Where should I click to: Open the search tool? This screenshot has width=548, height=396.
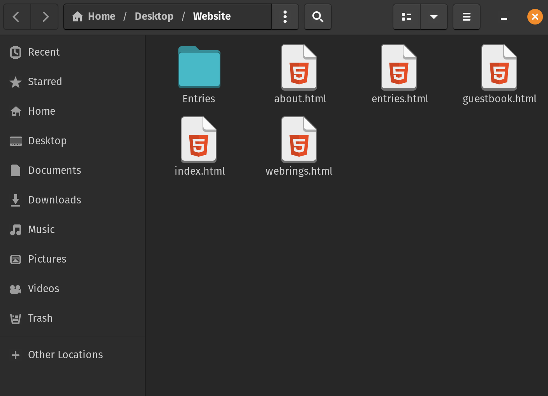(317, 17)
